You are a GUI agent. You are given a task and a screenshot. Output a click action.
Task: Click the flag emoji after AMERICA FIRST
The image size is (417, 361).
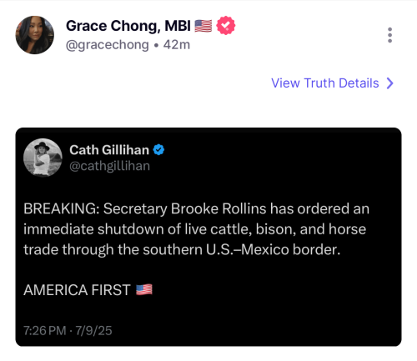point(144,289)
